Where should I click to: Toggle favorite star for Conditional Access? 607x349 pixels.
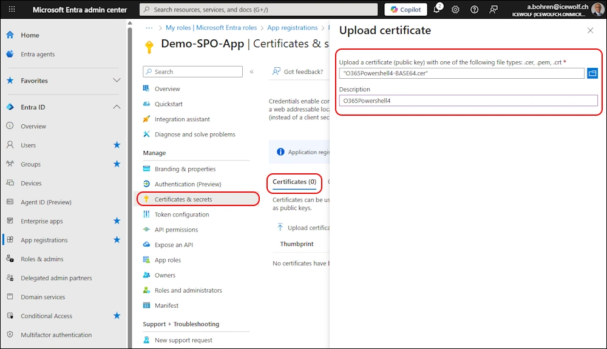point(117,316)
